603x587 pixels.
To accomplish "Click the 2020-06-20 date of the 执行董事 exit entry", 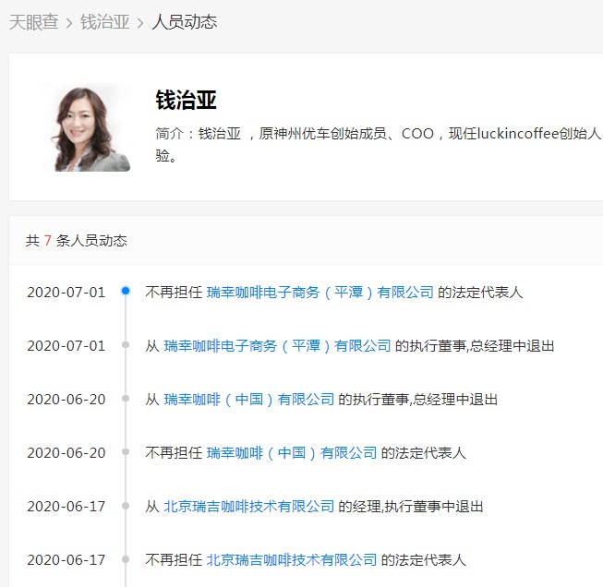I will pos(66,400).
